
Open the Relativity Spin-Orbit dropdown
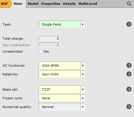(62, 74)
